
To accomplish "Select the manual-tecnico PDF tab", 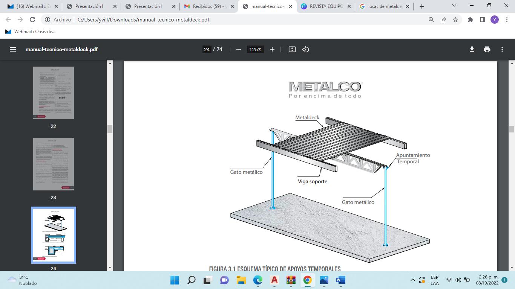I will coord(267,6).
